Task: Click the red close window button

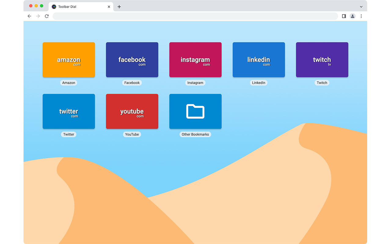Action: 31,6
